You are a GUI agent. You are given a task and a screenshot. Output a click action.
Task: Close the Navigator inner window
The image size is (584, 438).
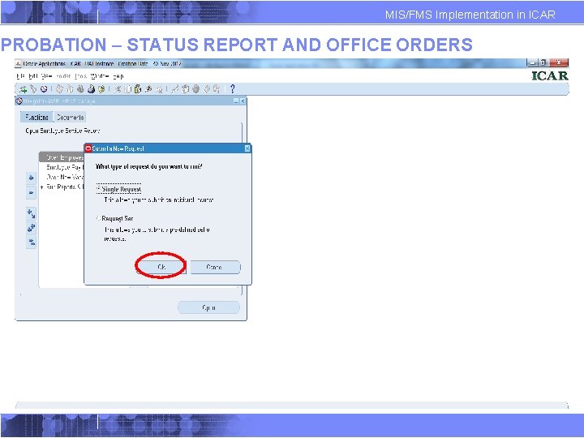tap(243, 101)
